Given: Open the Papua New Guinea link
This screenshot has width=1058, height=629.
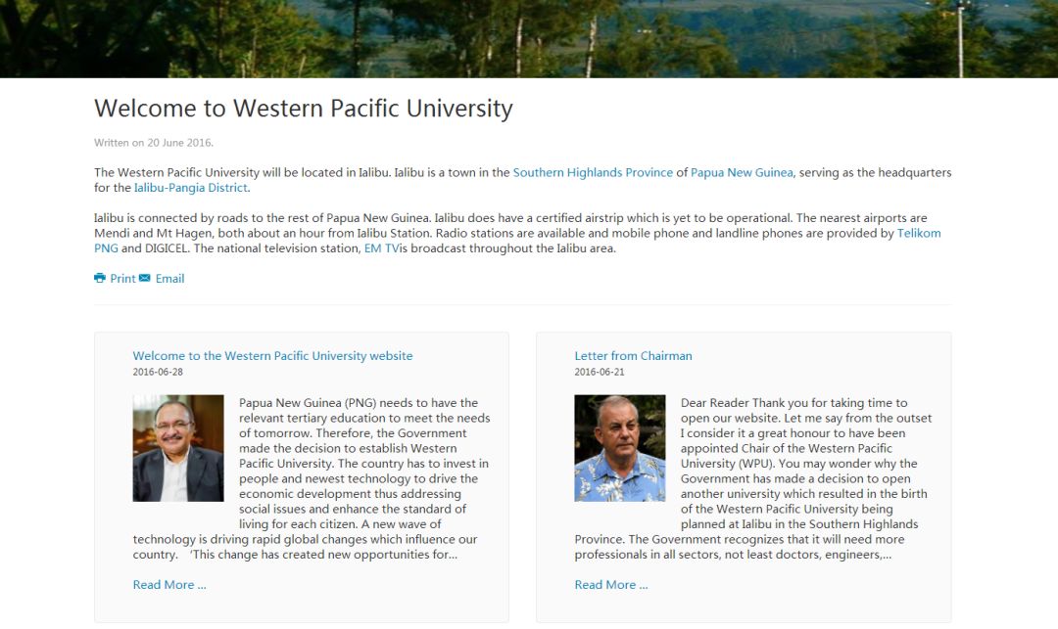Looking at the screenshot, I should click(742, 172).
